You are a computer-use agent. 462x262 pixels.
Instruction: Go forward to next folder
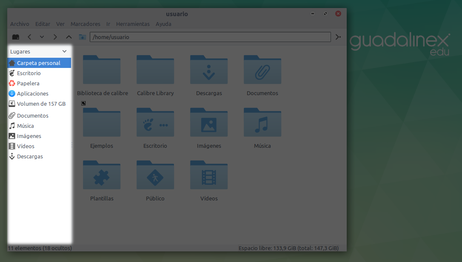pyautogui.click(x=55, y=37)
